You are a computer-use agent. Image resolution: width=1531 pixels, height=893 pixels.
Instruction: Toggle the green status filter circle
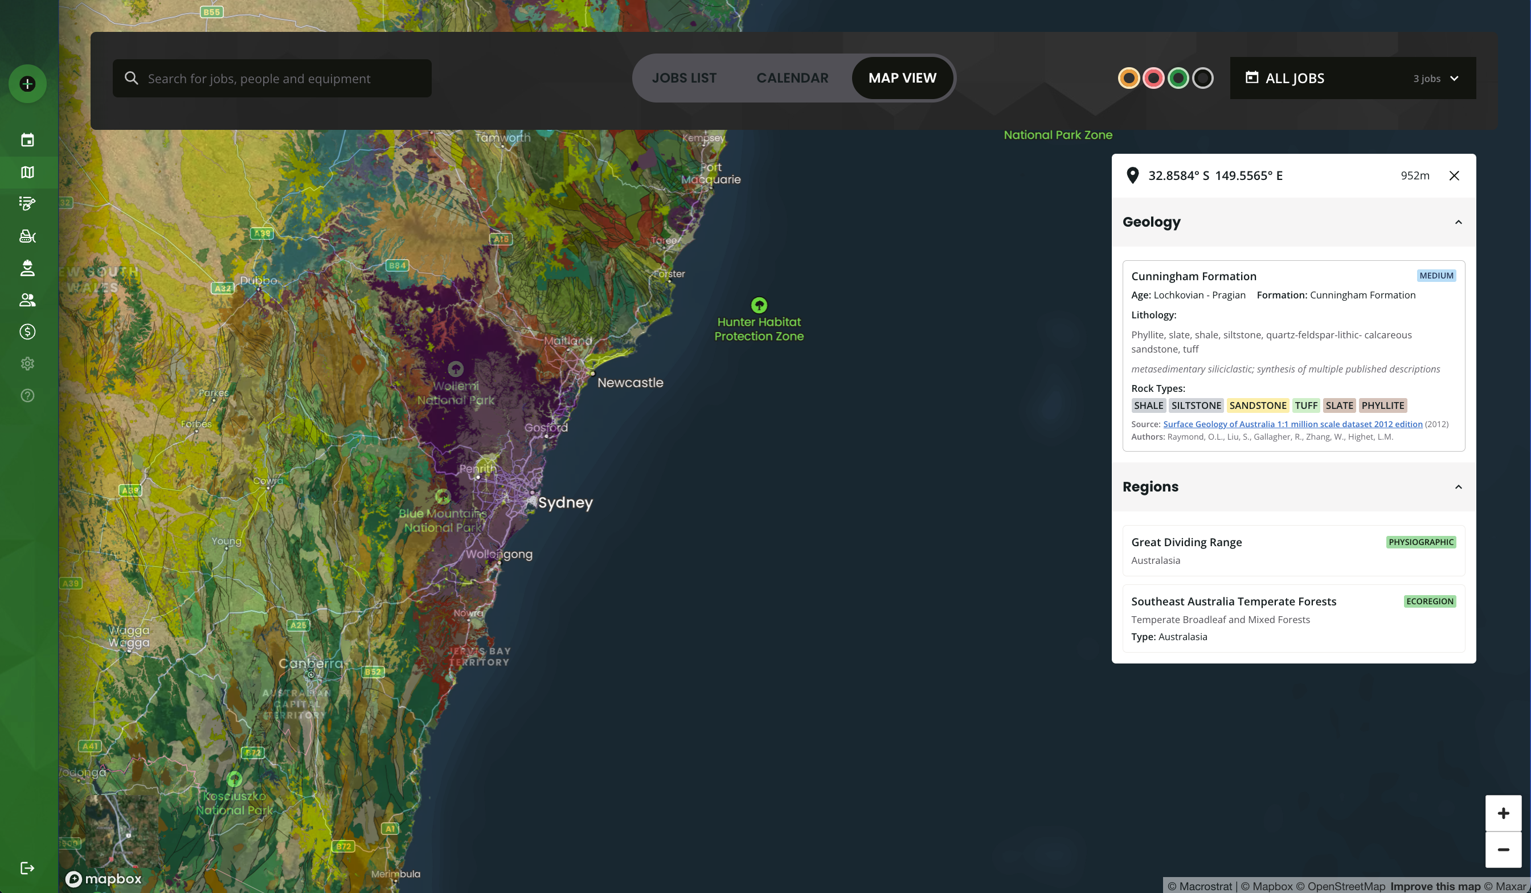coord(1178,79)
